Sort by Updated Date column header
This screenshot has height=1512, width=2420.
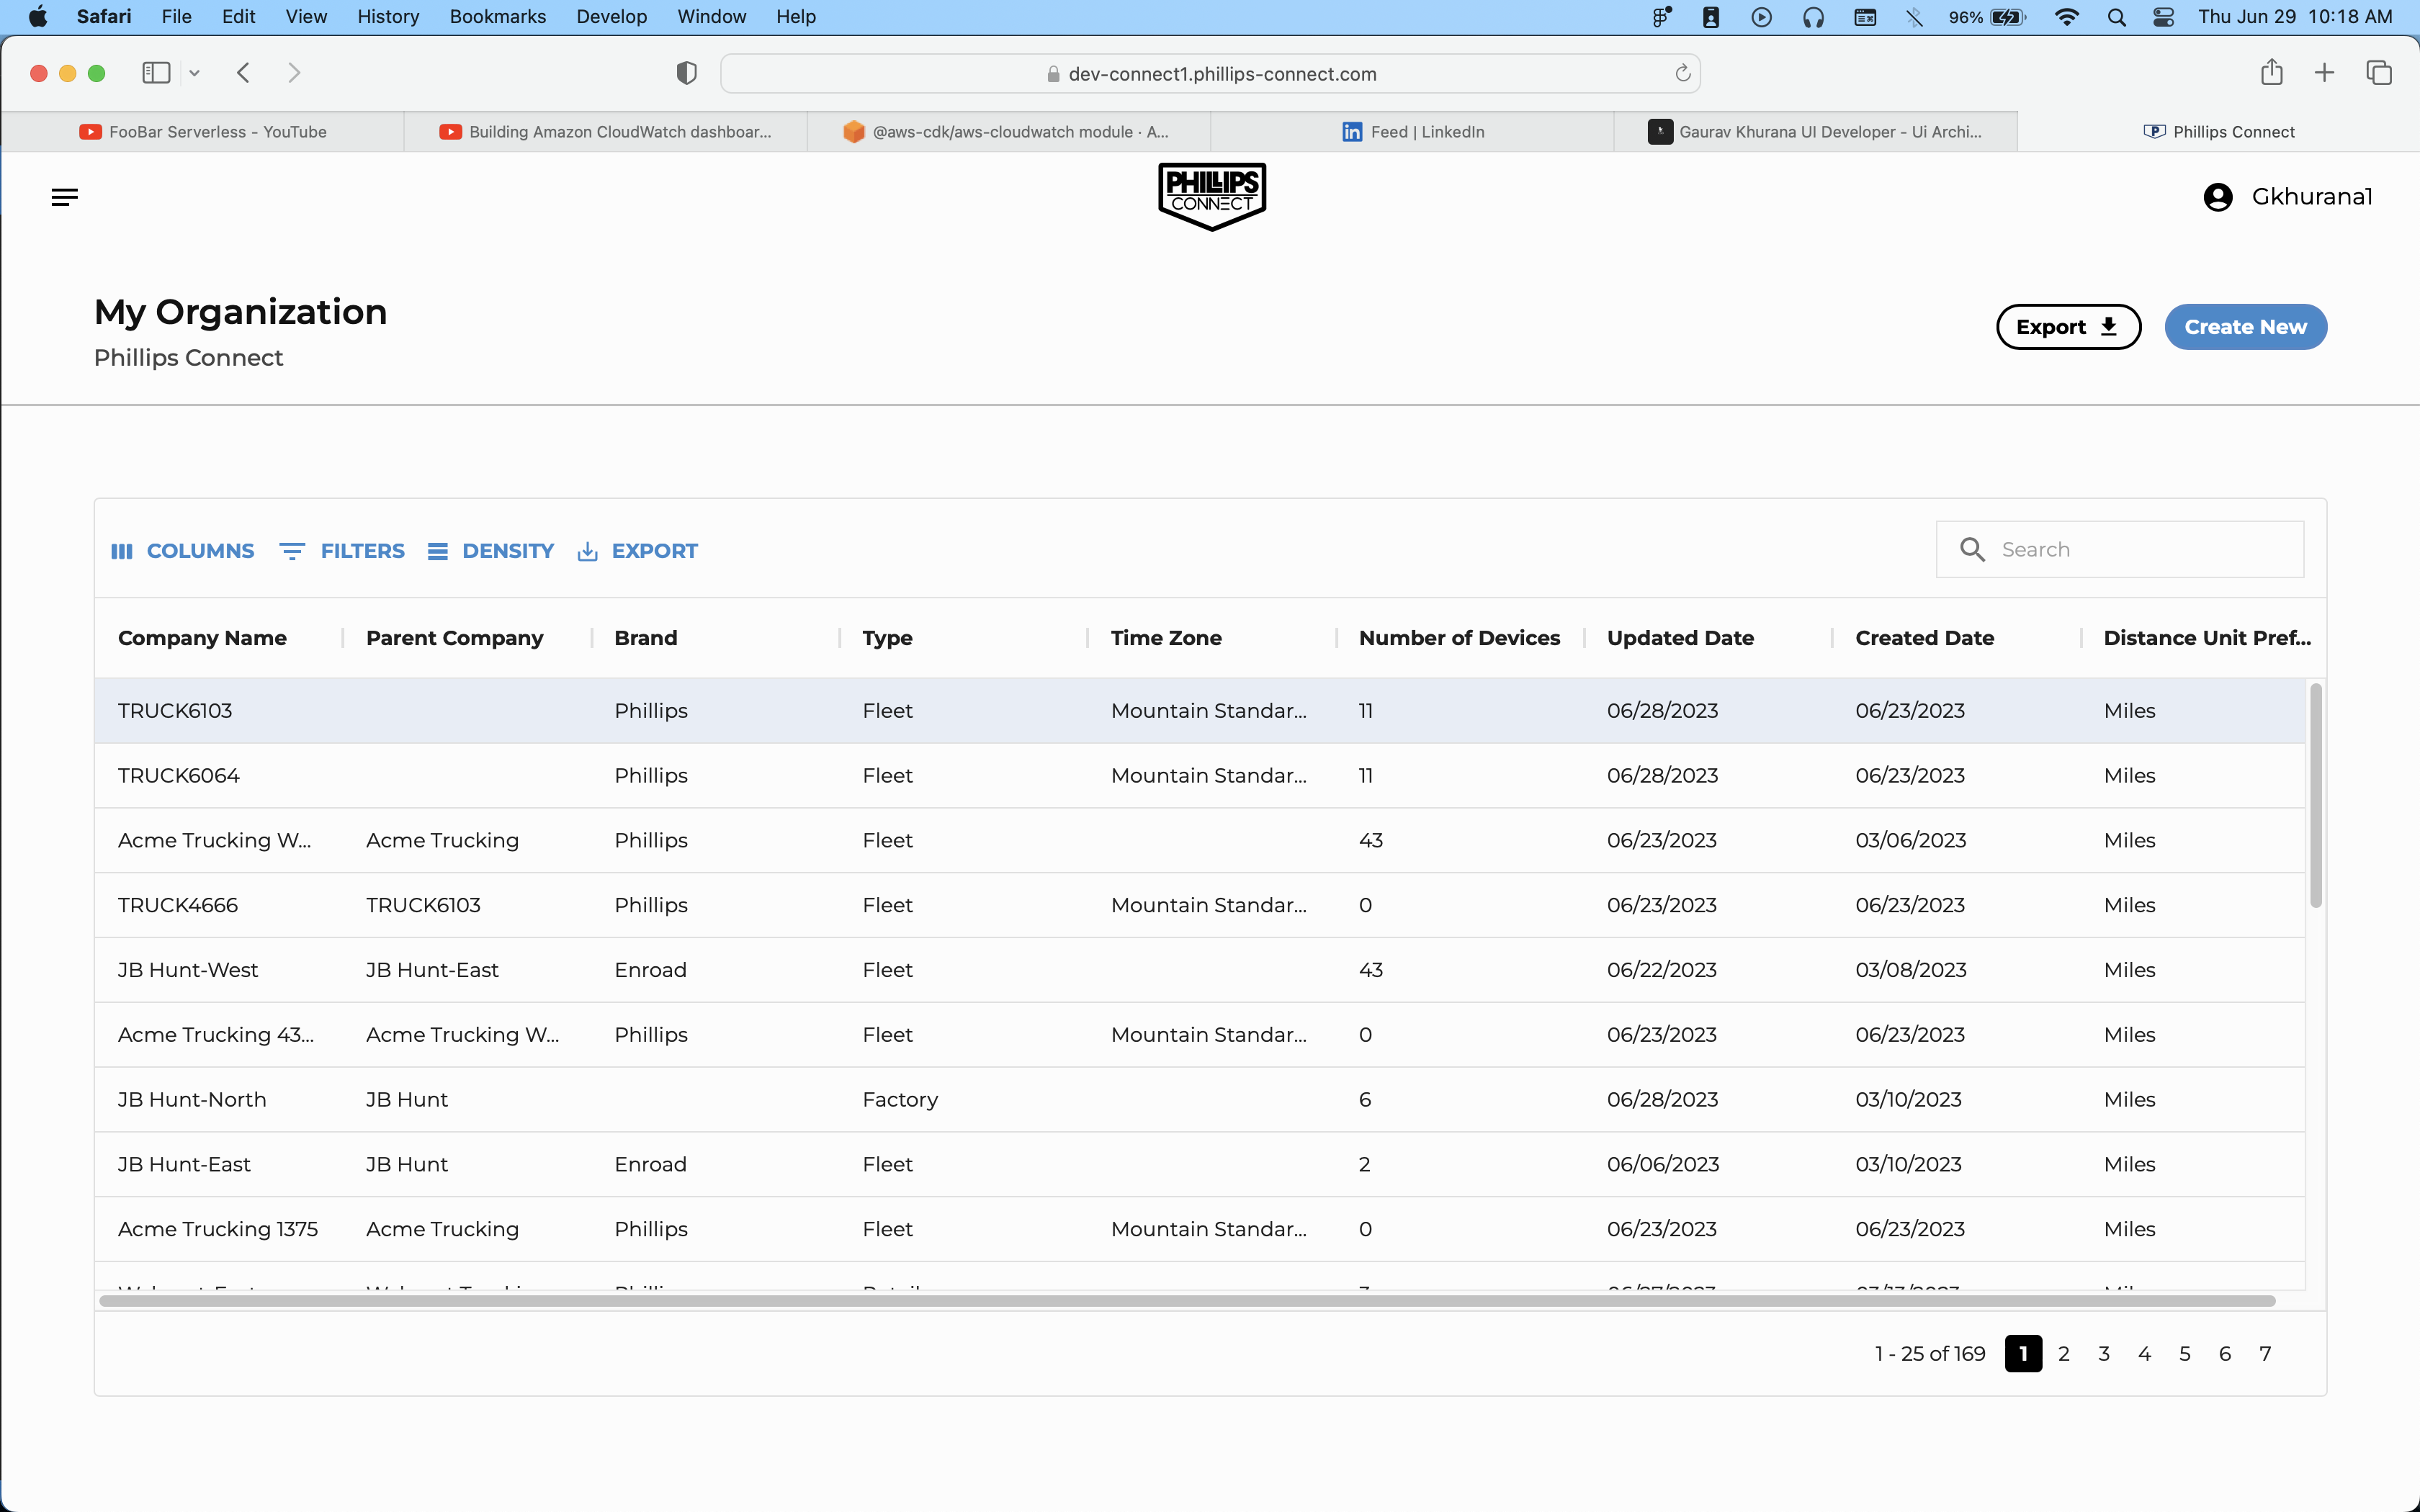(1680, 638)
